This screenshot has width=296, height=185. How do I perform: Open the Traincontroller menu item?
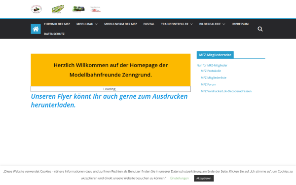pyautogui.click(x=175, y=24)
